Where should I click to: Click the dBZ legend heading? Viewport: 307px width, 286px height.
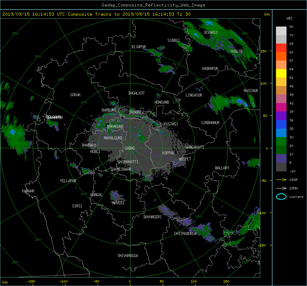(289, 18)
